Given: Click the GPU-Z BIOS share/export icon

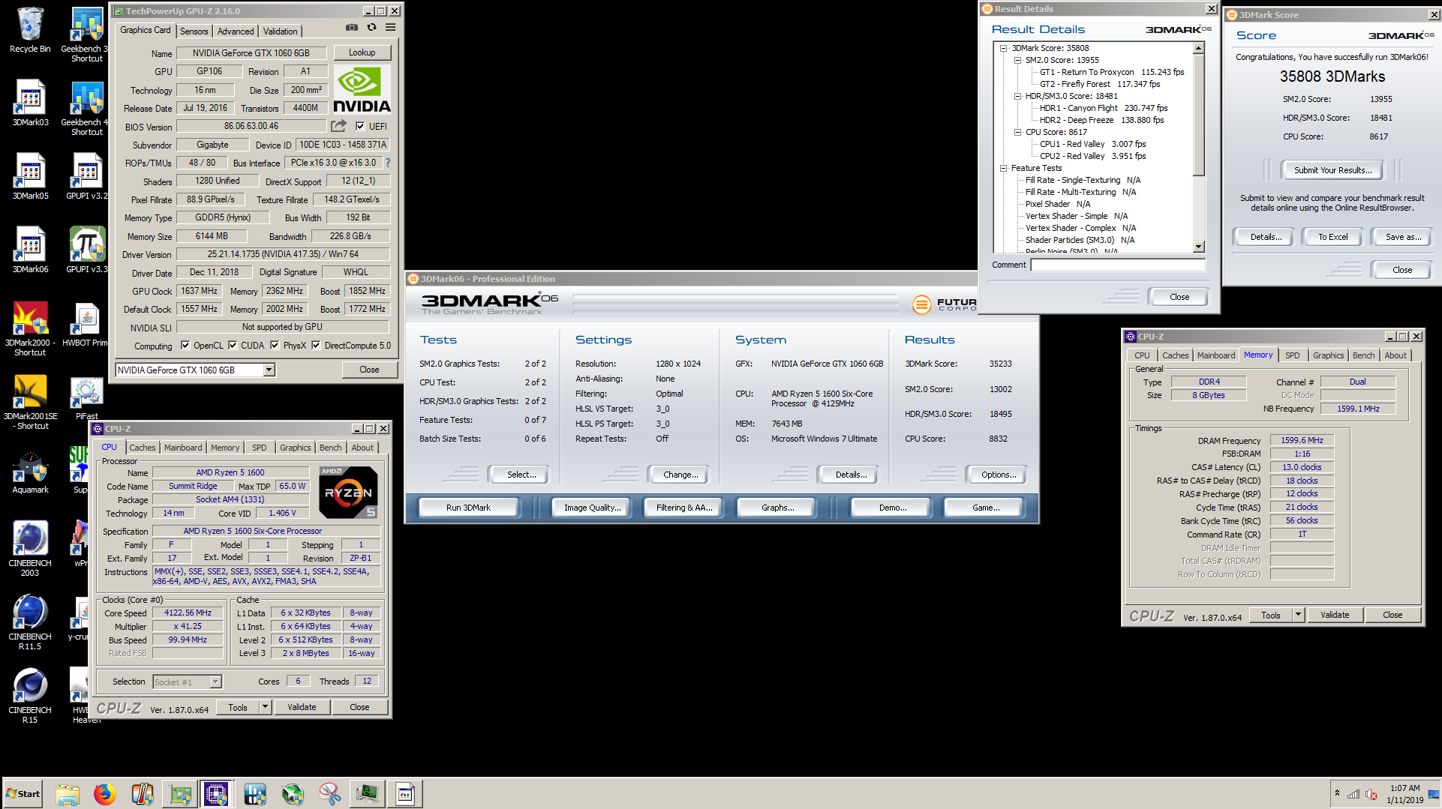Looking at the screenshot, I should click(x=339, y=126).
